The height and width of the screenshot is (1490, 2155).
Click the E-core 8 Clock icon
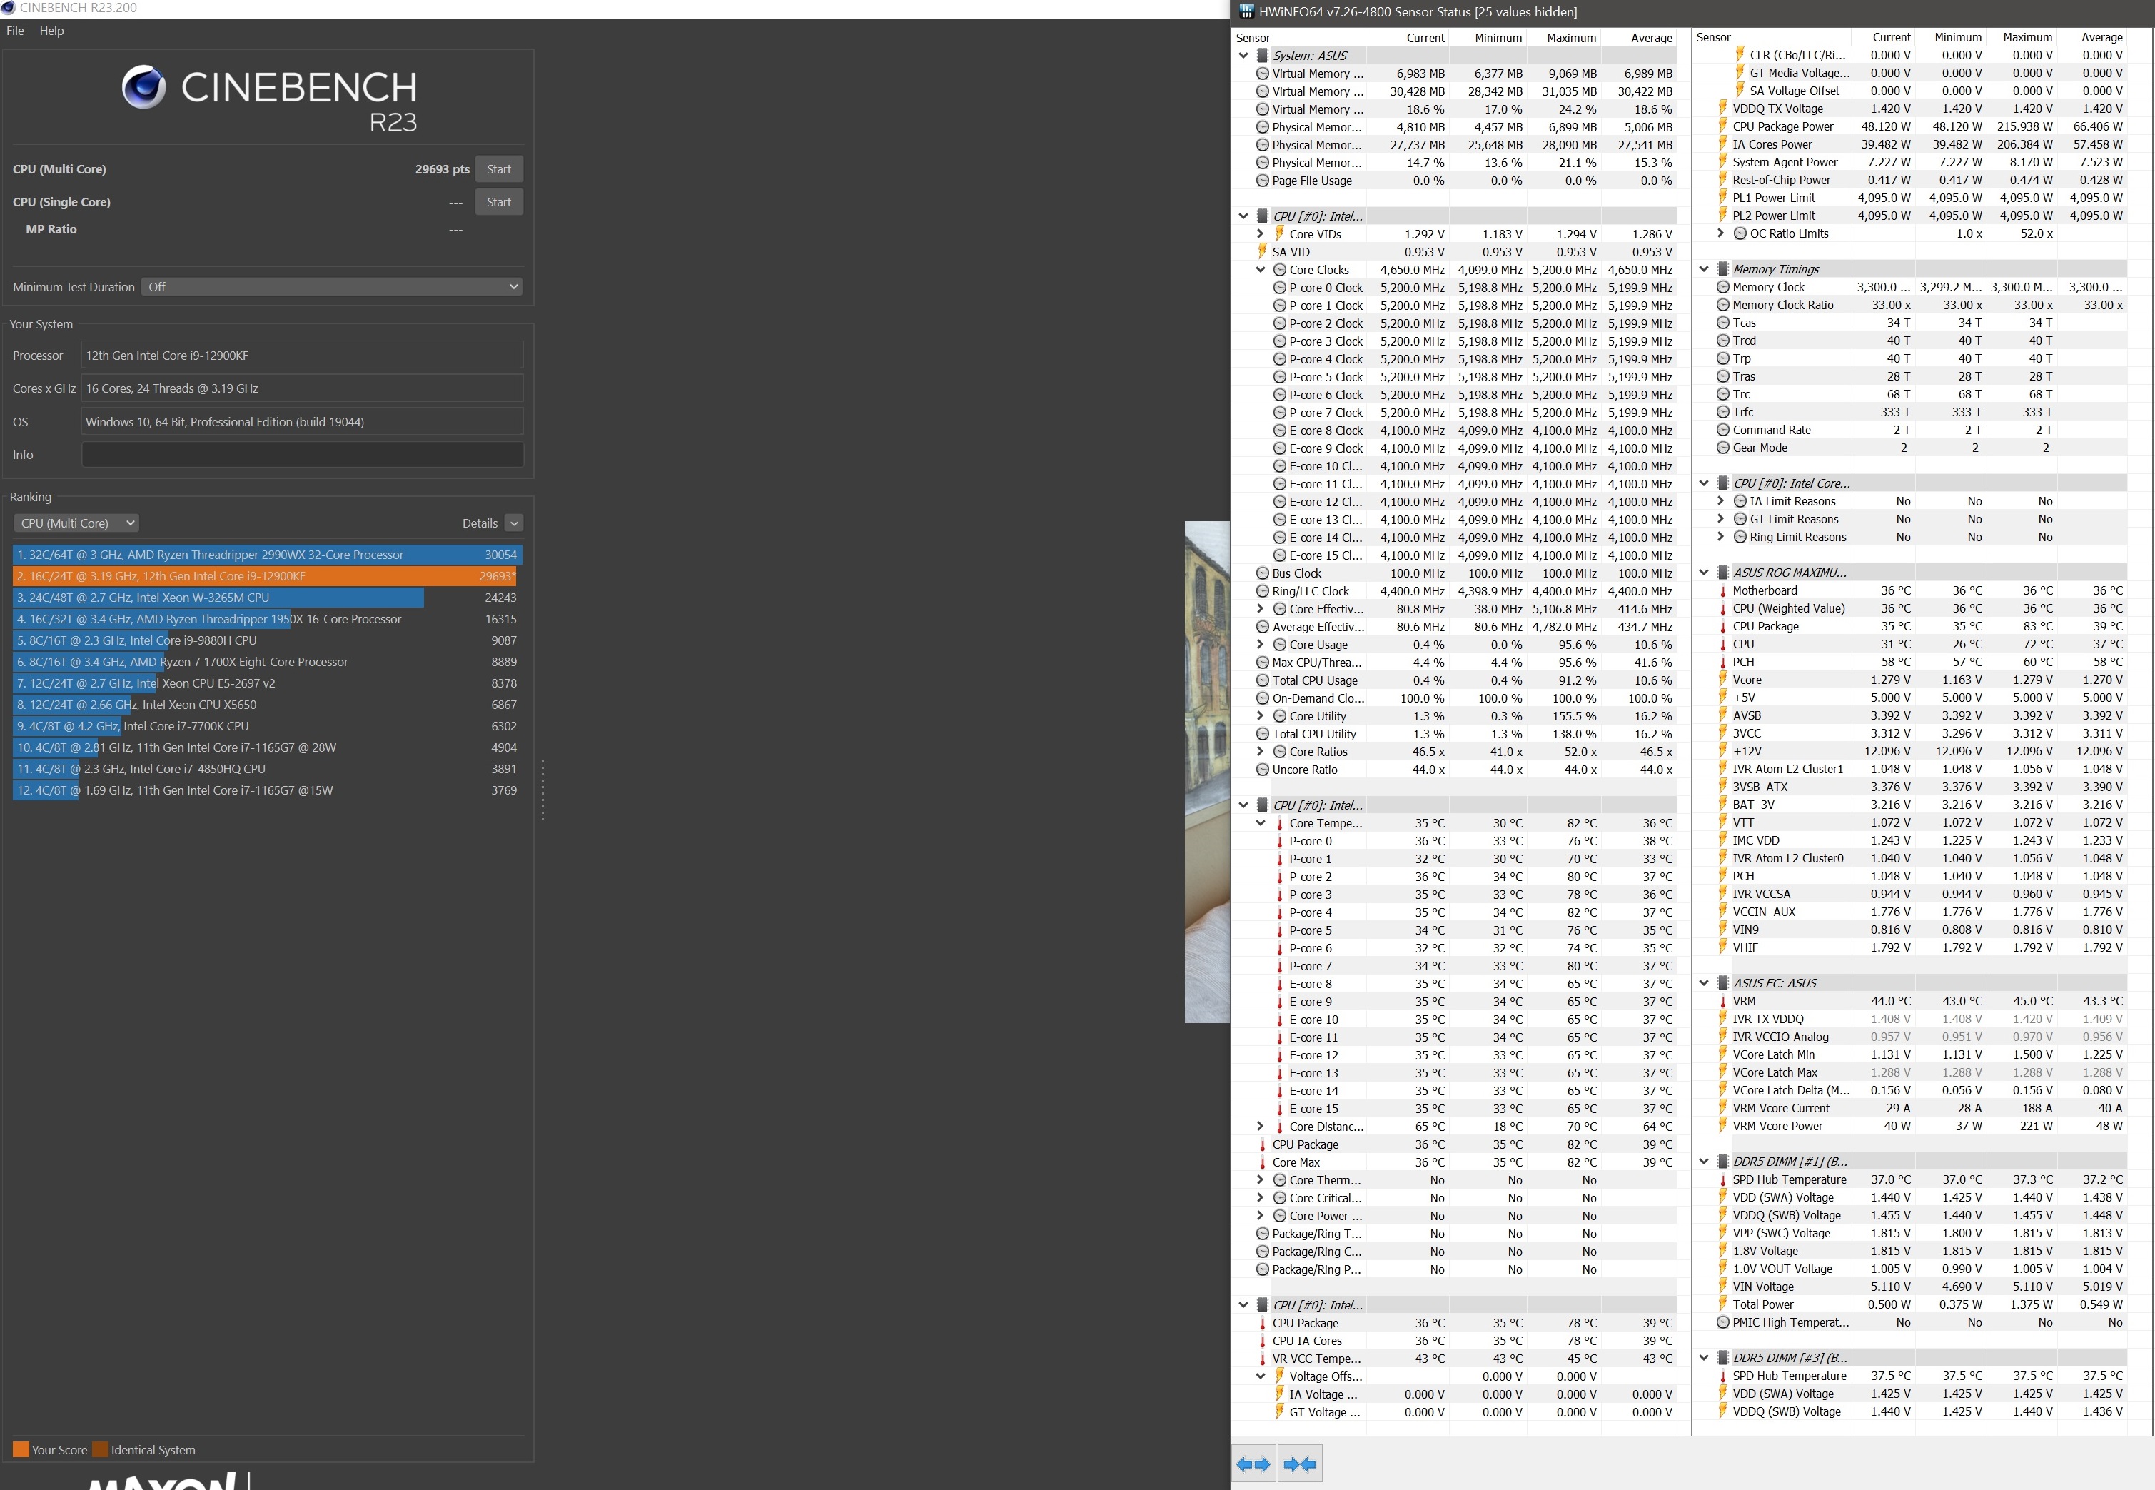[1280, 431]
